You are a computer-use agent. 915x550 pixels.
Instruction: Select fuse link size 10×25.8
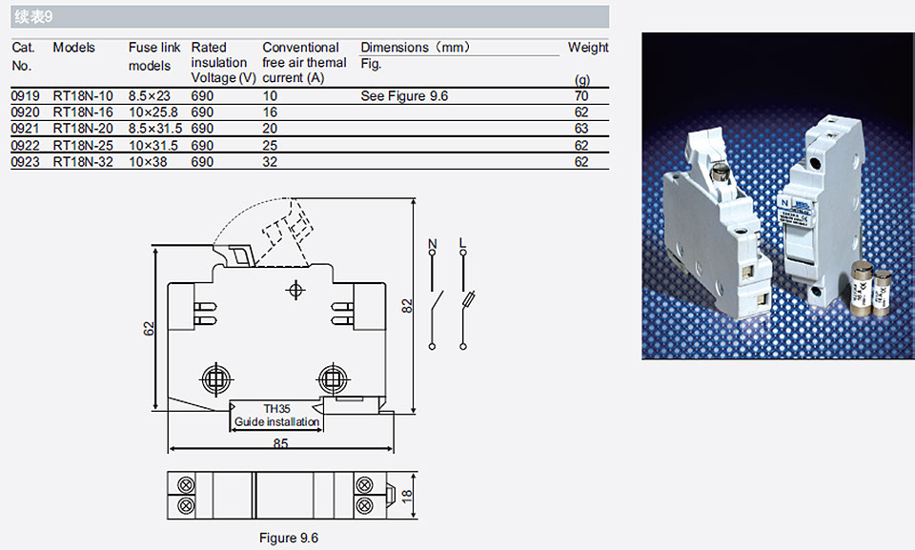(153, 112)
